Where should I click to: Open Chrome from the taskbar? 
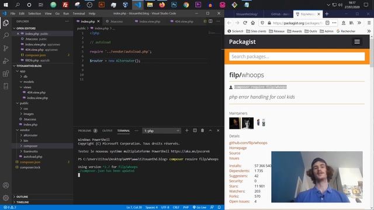pos(186,5)
